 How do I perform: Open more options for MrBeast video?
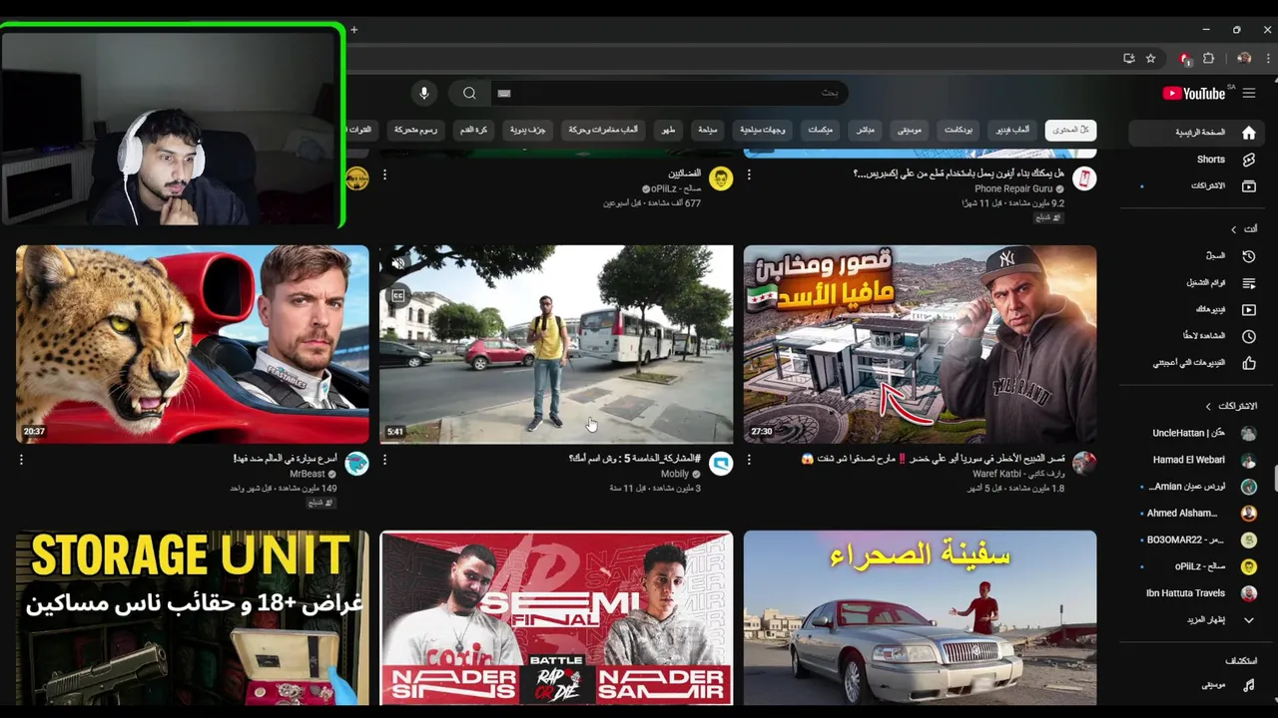click(x=21, y=460)
